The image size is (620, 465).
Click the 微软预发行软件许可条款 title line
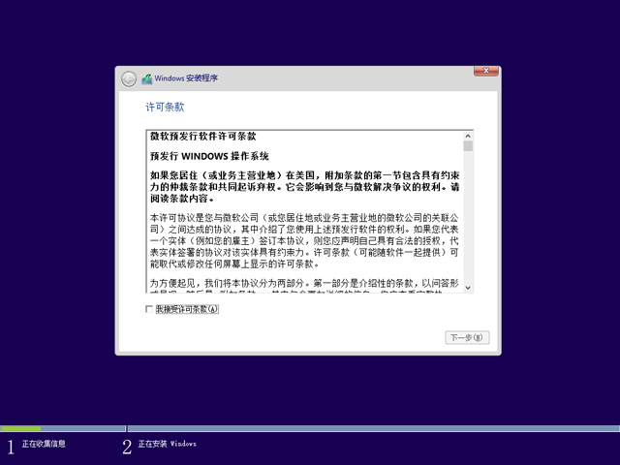pyautogui.click(x=203, y=137)
